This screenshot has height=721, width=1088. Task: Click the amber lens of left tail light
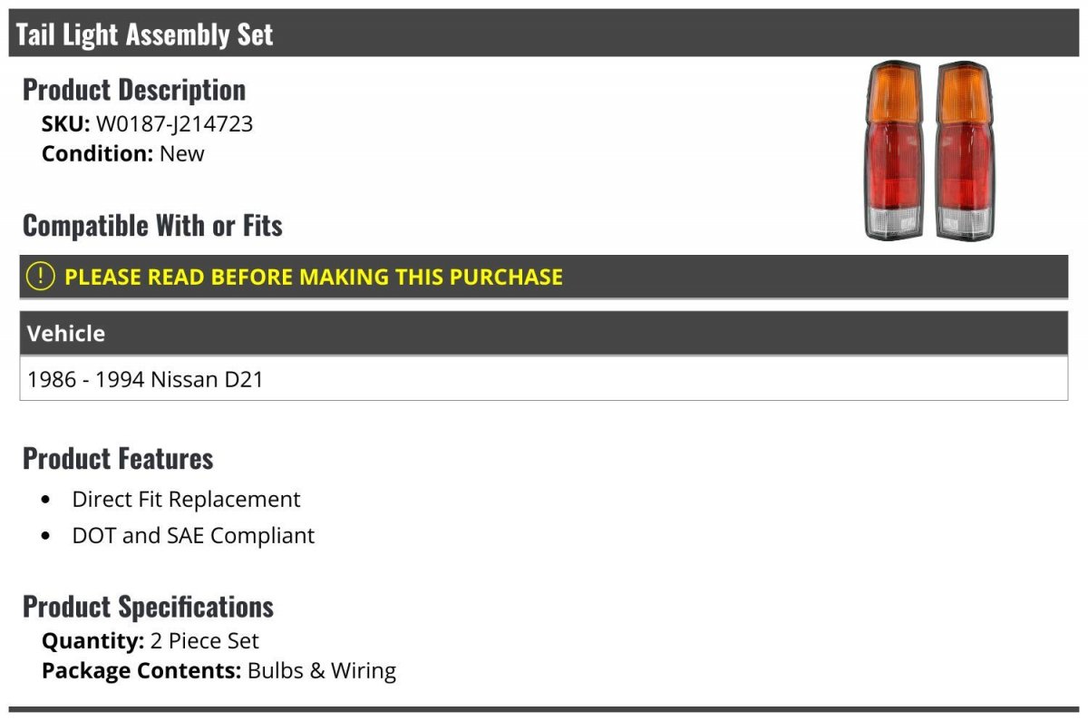(894, 94)
